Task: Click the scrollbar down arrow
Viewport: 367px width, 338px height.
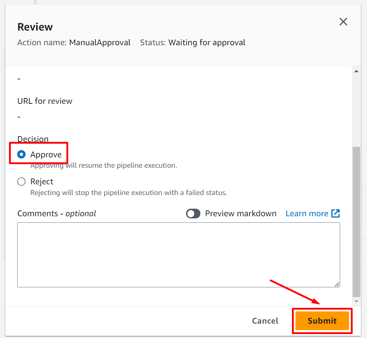Action: coord(356,301)
